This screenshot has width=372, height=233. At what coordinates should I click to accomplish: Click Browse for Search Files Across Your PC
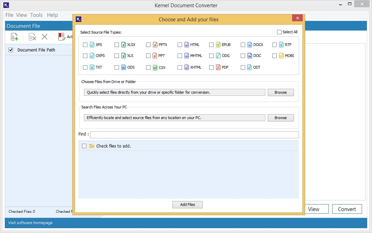tap(281, 118)
